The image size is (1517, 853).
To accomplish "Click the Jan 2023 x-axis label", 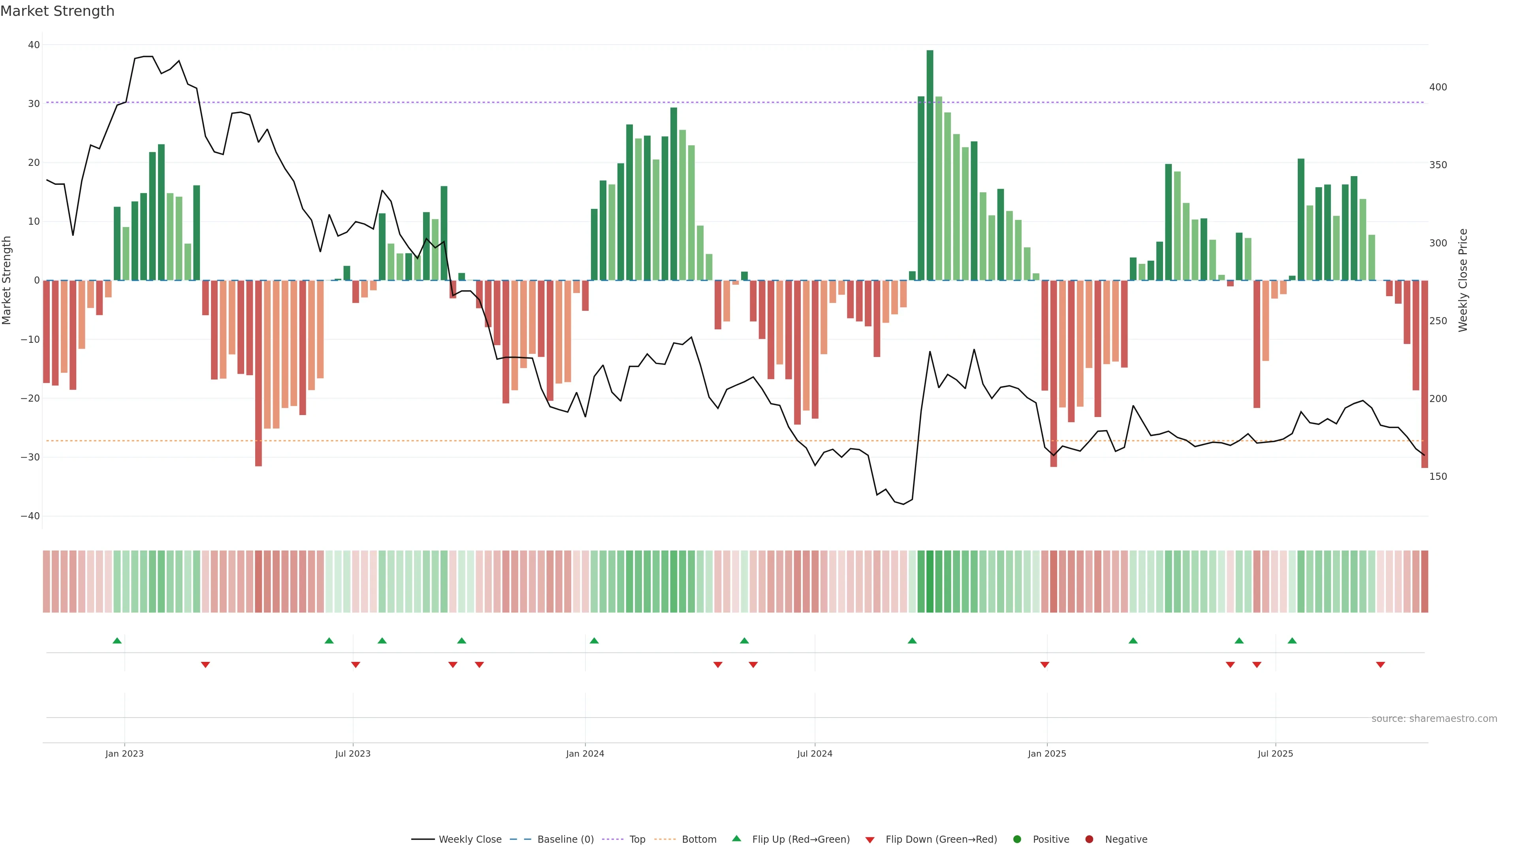I will point(124,753).
